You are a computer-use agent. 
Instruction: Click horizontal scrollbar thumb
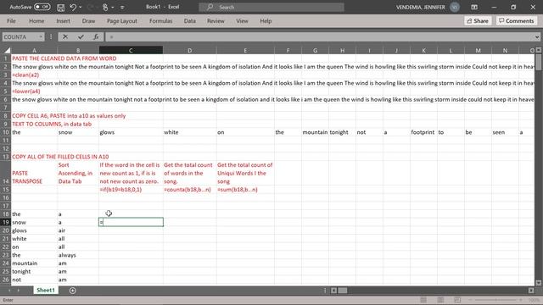point(343,291)
